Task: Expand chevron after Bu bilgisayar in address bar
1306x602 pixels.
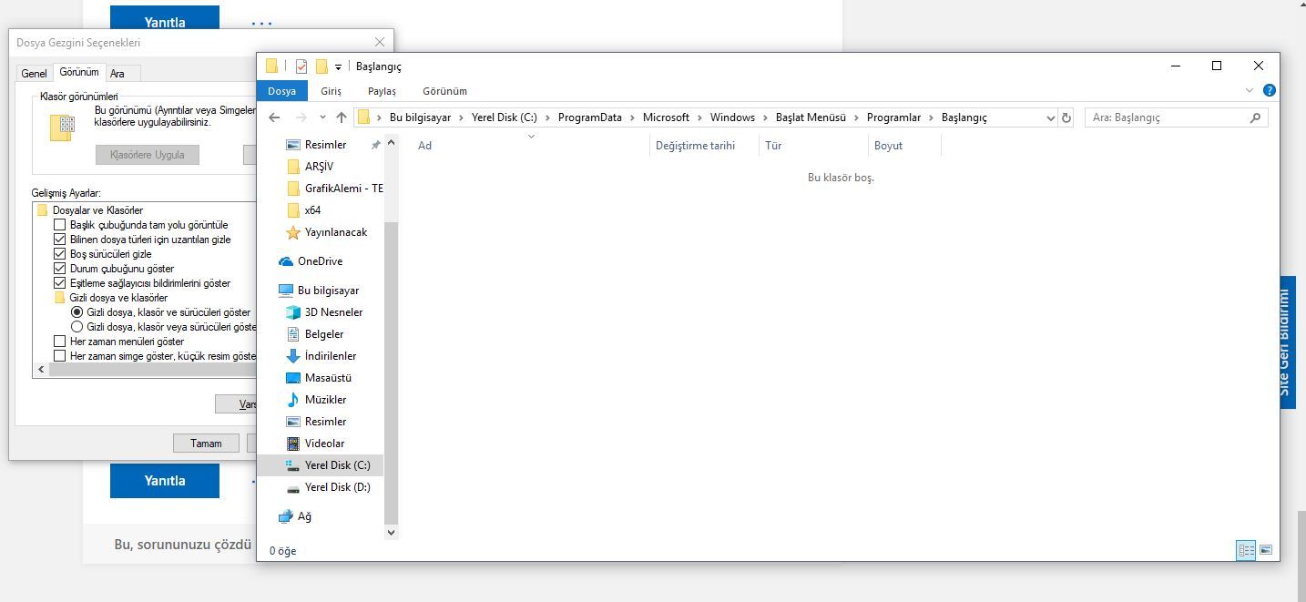Action: pyautogui.click(x=461, y=117)
